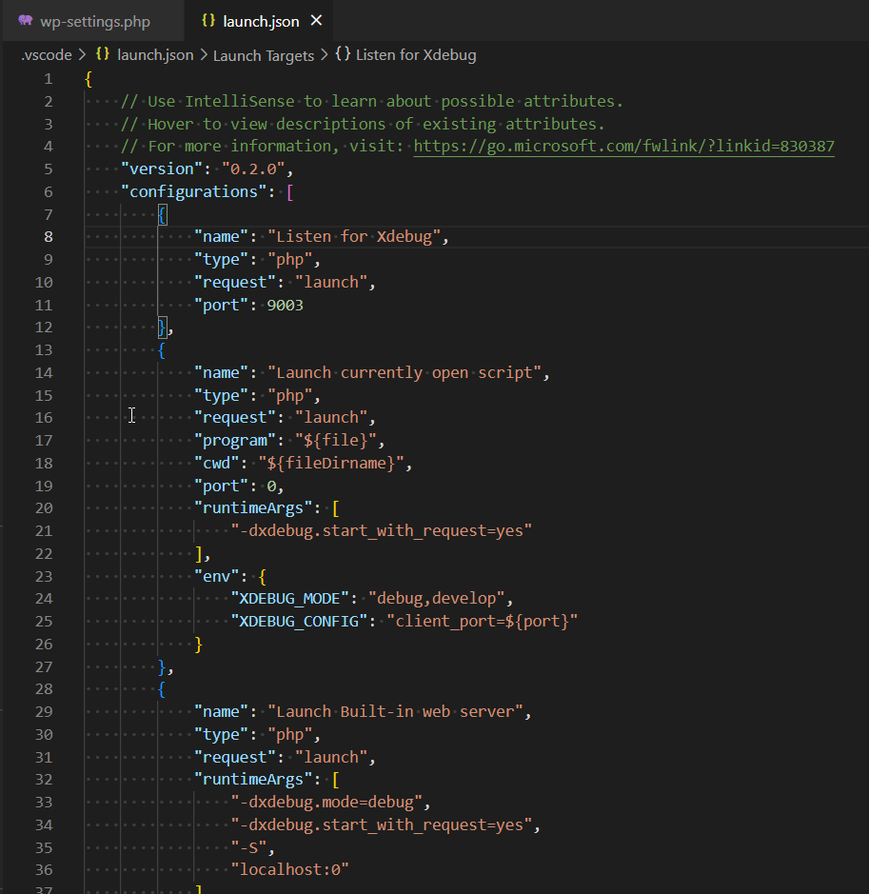Image resolution: width=869 pixels, height=894 pixels.
Task: Click the "version" key on line 5
Action: click(162, 169)
